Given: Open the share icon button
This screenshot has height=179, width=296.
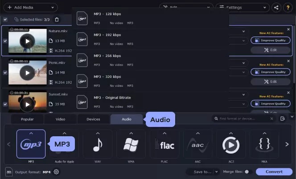Looking at the screenshot, I should (x=276, y=8).
